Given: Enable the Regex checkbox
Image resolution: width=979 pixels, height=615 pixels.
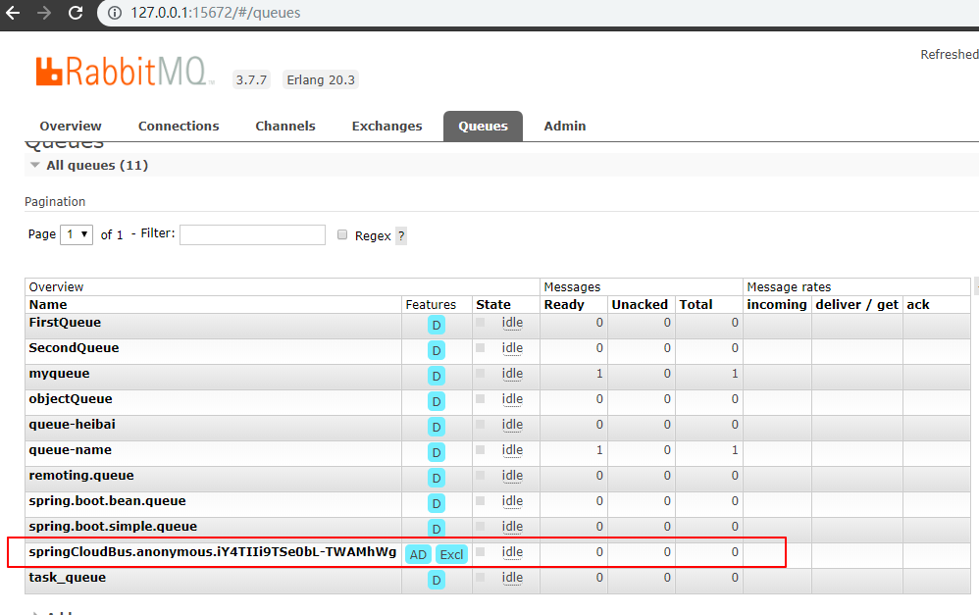Looking at the screenshot, I should [x=342, y=235].
